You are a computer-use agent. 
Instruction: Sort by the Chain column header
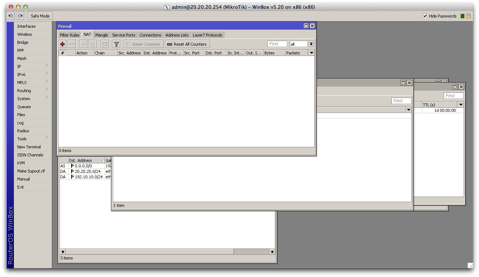(x=106, y=53)
